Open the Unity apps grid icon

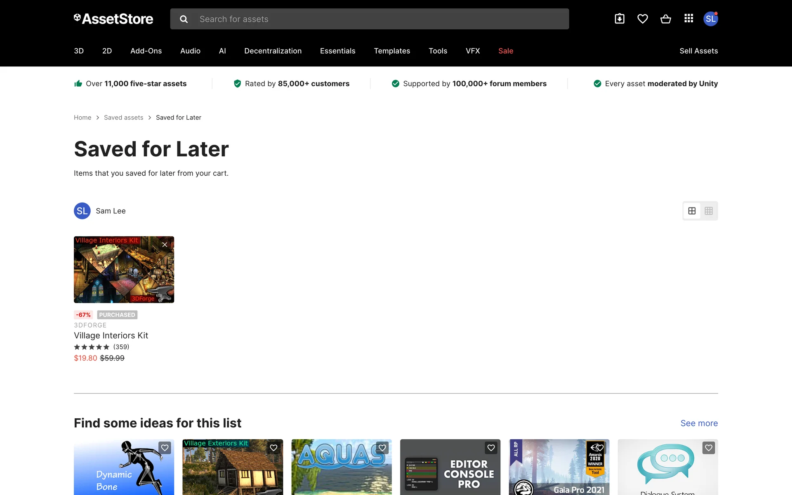(688, 19)
